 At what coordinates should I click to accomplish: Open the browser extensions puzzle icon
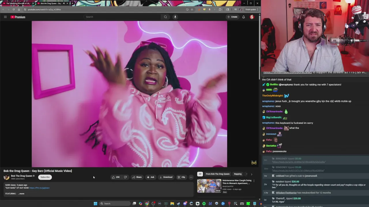tap(220, 9)
